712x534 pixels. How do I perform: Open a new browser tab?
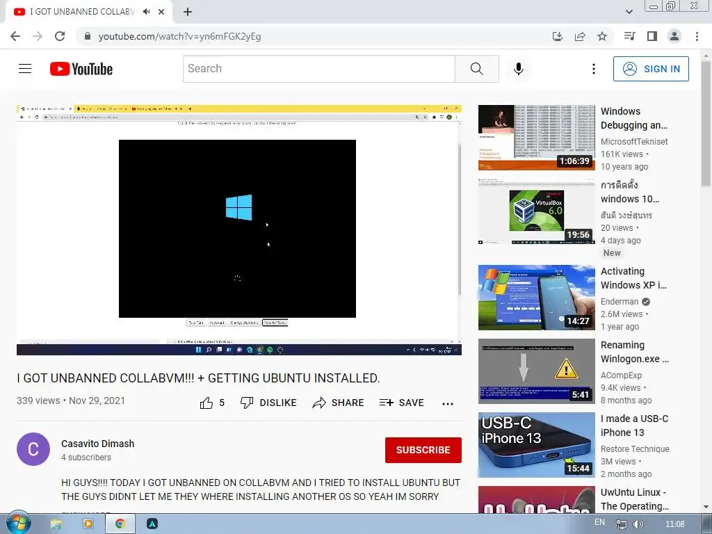coord(188,12)
